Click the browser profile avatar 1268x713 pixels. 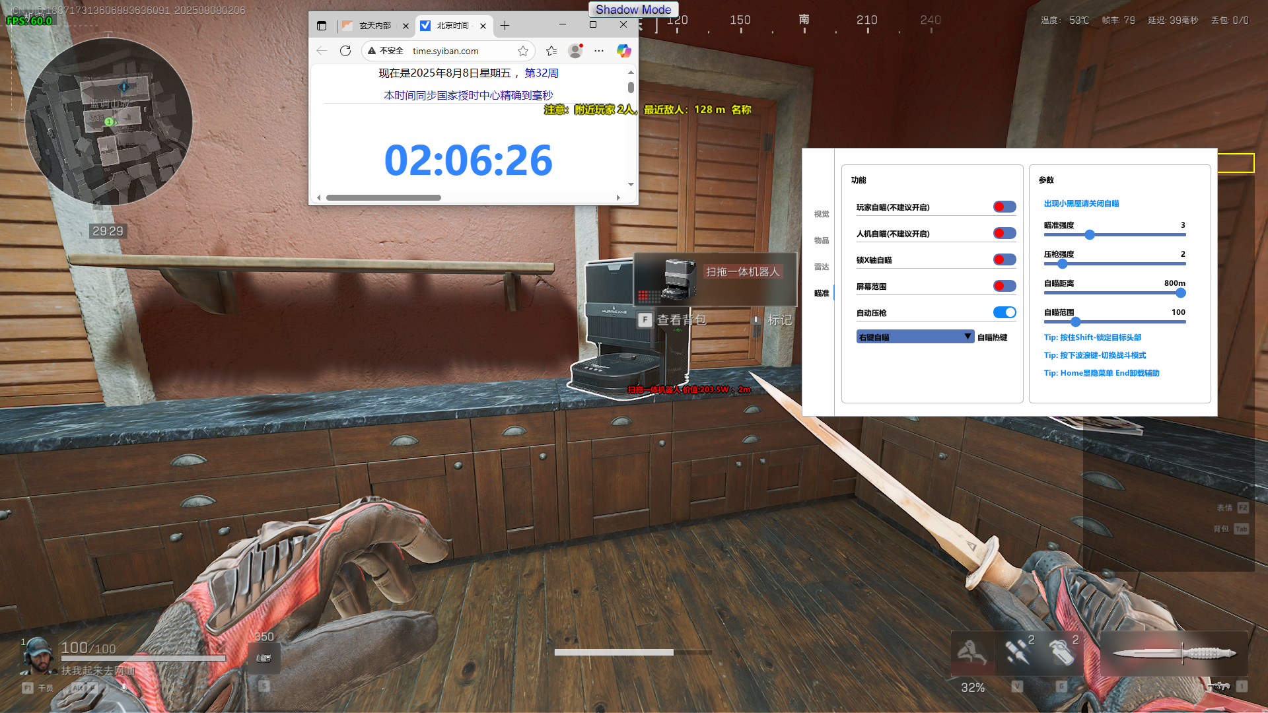point(575,51)
